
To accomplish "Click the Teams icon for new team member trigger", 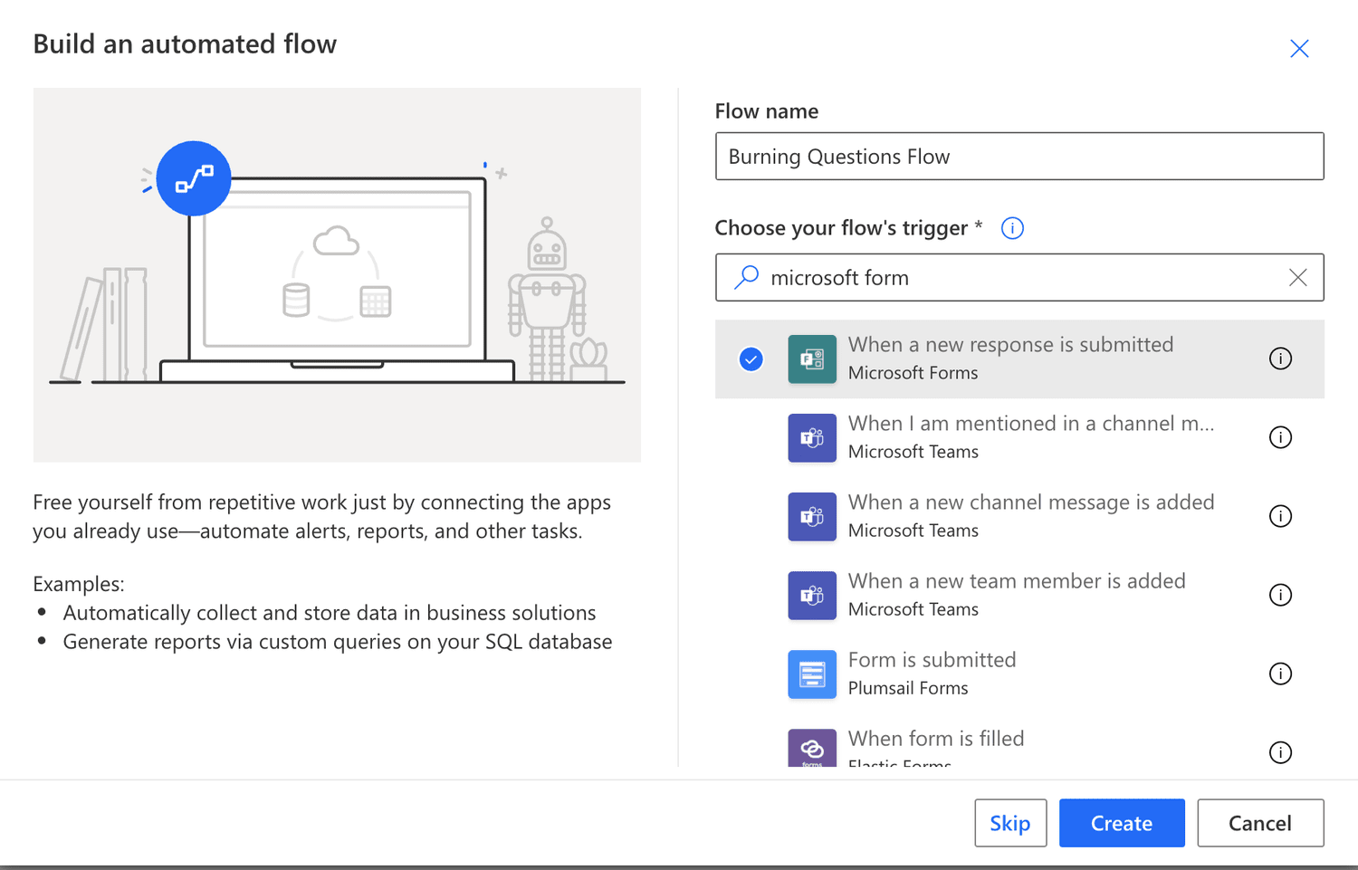I will pyautogui.click(x=812, y=595).
